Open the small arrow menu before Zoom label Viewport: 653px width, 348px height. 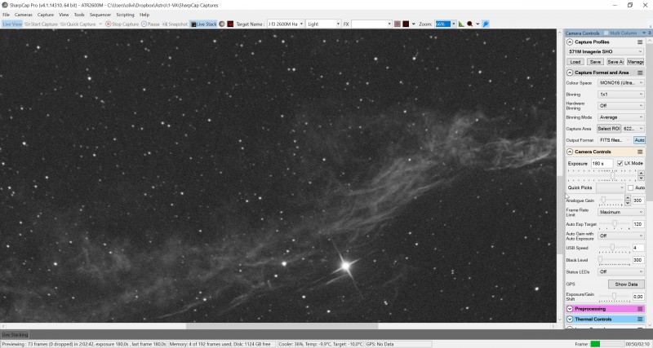[x=414, y=24]
